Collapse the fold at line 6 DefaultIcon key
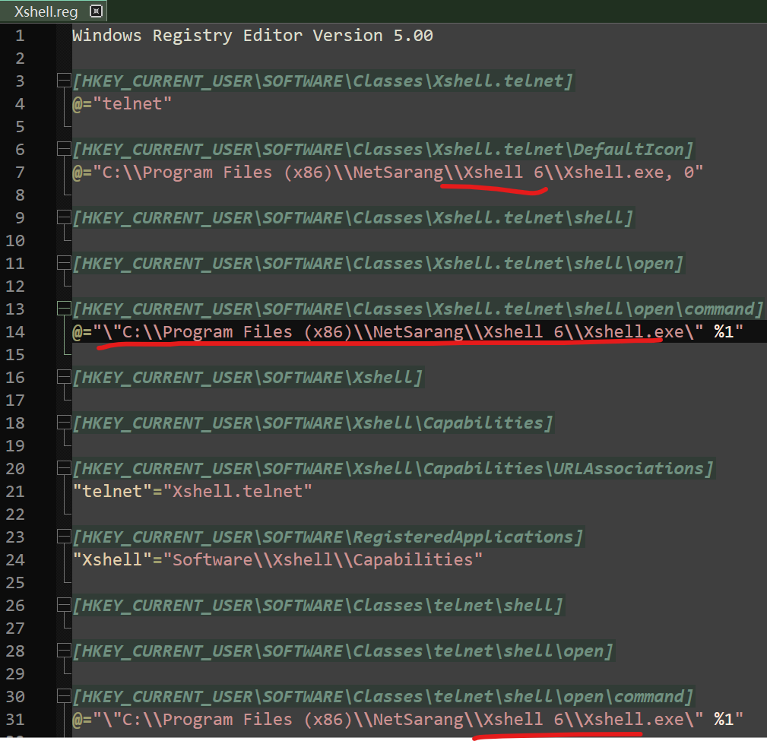 [64, 149]
